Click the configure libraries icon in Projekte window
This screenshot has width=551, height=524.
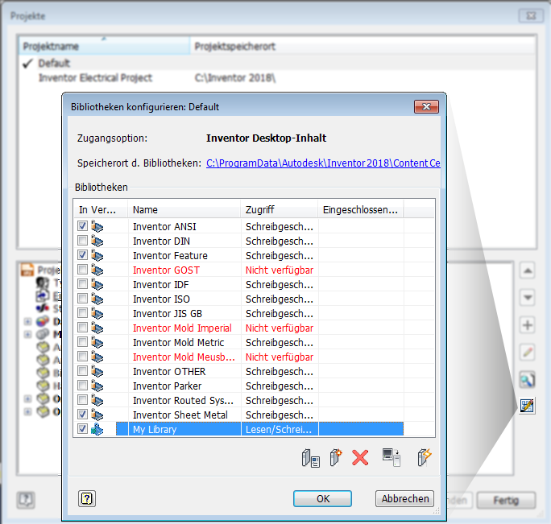528,406
